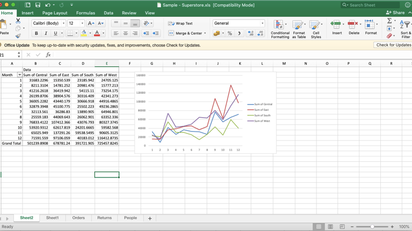
Task: Open the Merge & Center dropdown arrow
Action: coord(205,33)
